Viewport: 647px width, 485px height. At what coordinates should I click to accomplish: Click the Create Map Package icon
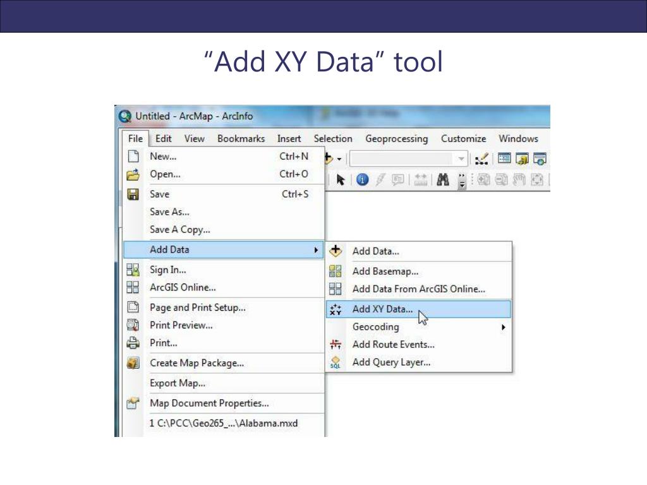click(133, 363)
